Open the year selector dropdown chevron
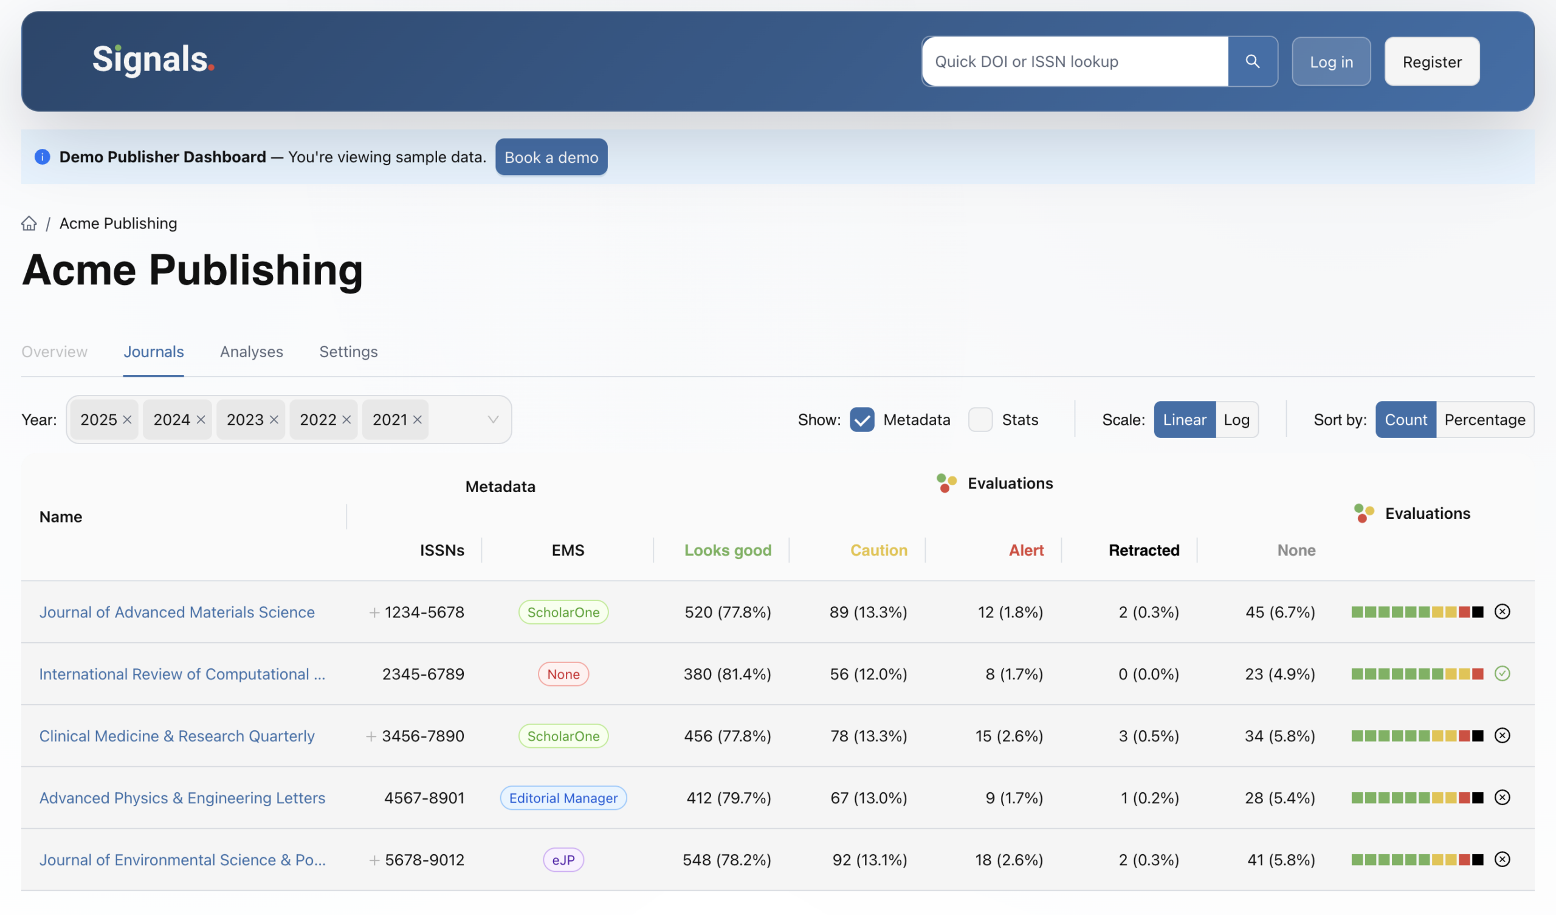 (492, 419)
